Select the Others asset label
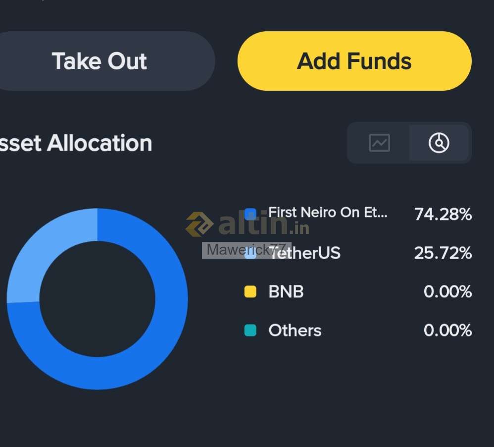 295,331
